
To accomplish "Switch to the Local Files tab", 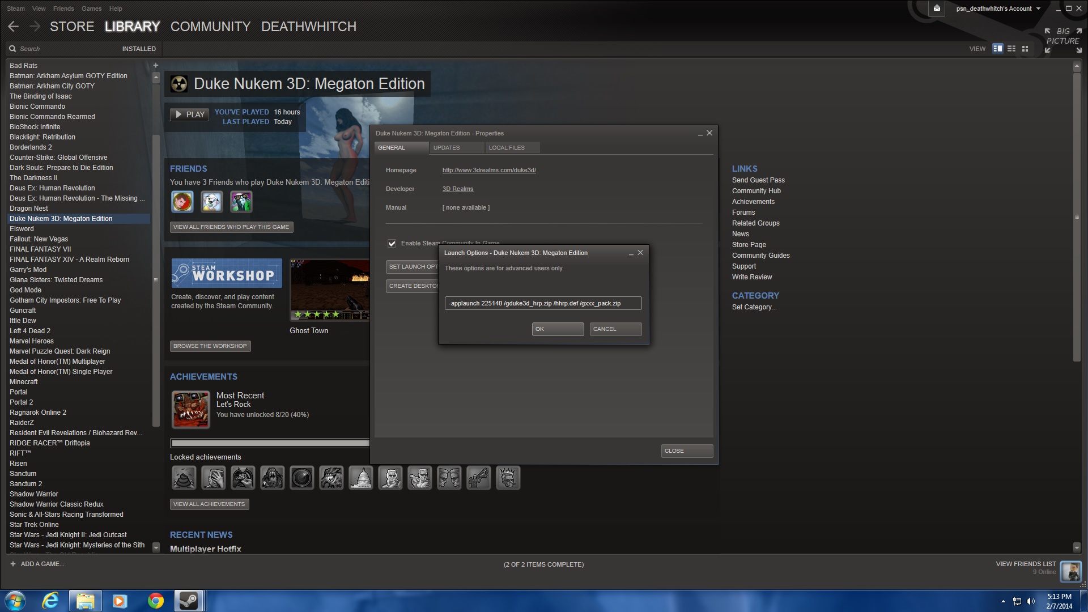I will coord(507,147).
